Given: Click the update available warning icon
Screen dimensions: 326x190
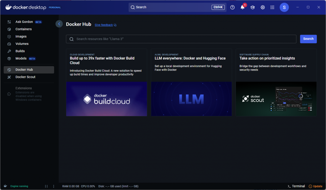Looking at the screenshot, I should click(310, 186).
